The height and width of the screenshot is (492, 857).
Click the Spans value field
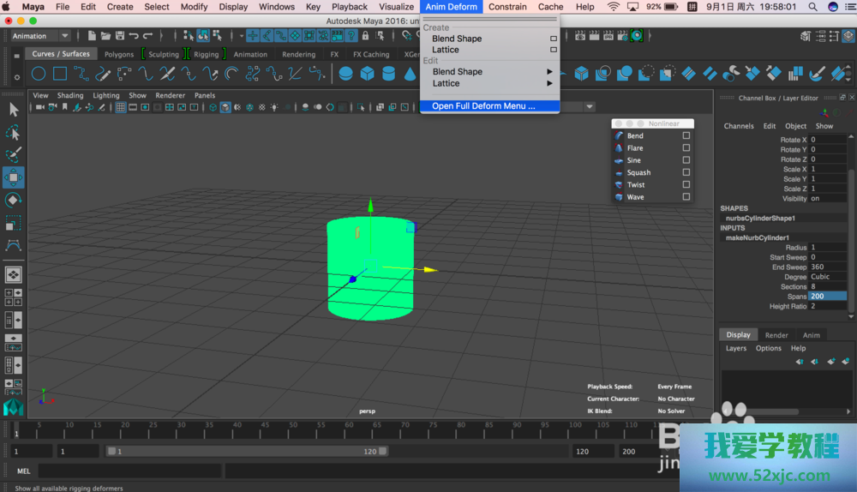tap(826, 297)
